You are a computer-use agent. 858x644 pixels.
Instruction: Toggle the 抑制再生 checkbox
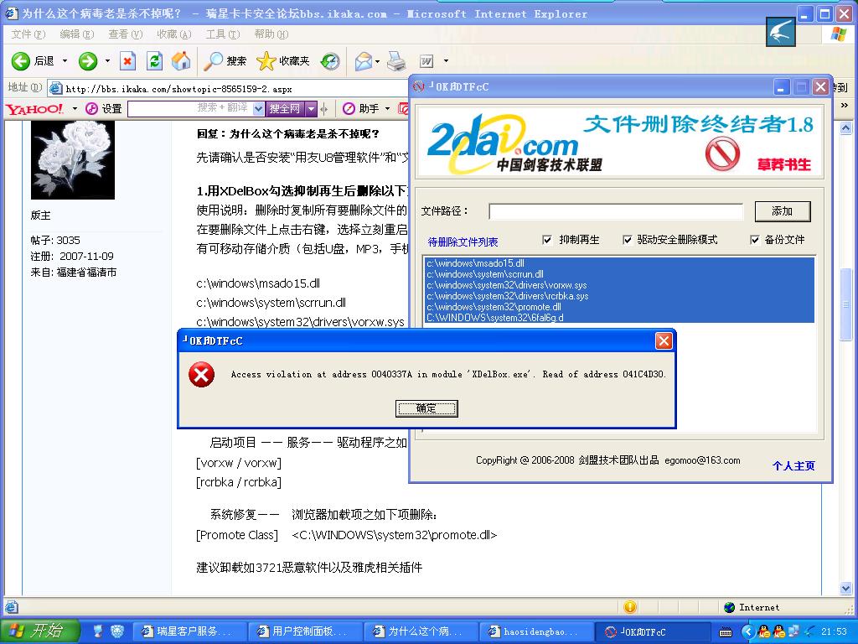[x=546, y=240]
